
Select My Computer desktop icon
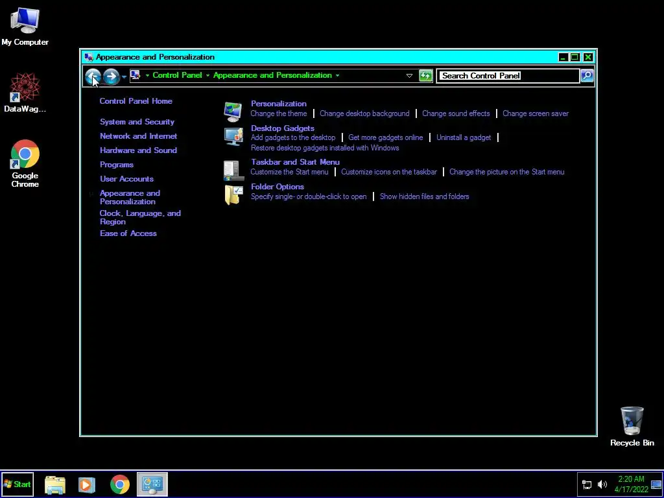pos(25,27)
